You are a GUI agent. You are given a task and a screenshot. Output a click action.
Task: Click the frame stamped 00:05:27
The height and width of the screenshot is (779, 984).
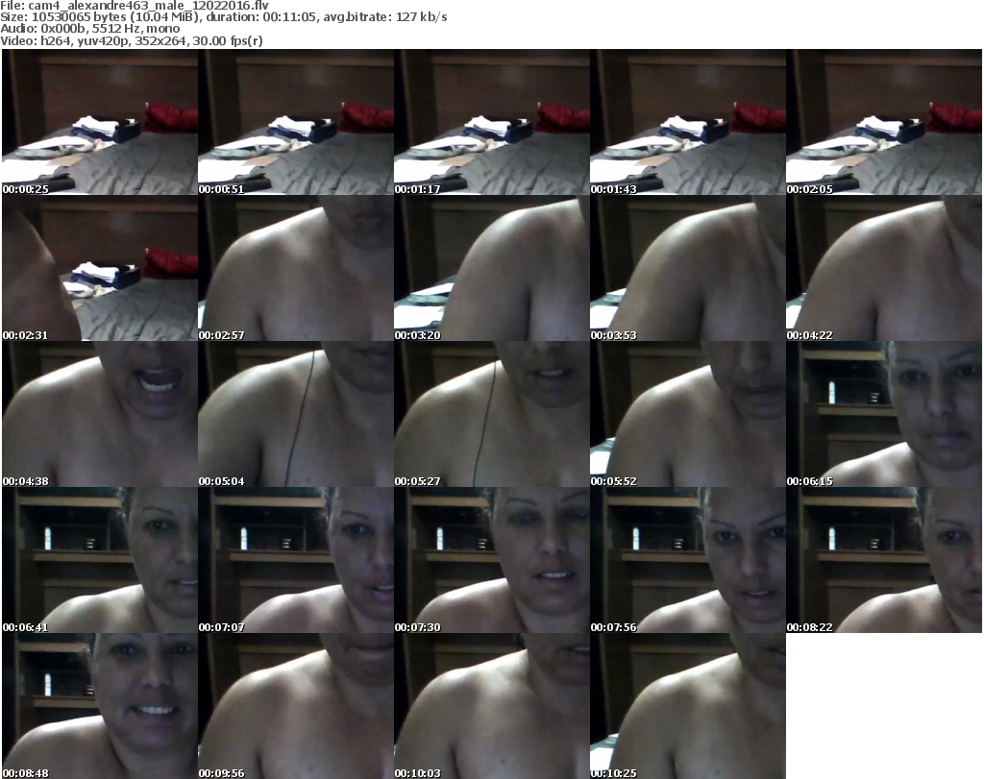491,415
